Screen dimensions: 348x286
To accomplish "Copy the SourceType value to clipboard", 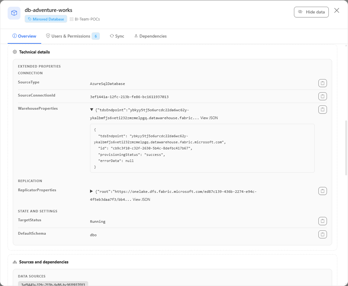I will [x=322, y=83].
